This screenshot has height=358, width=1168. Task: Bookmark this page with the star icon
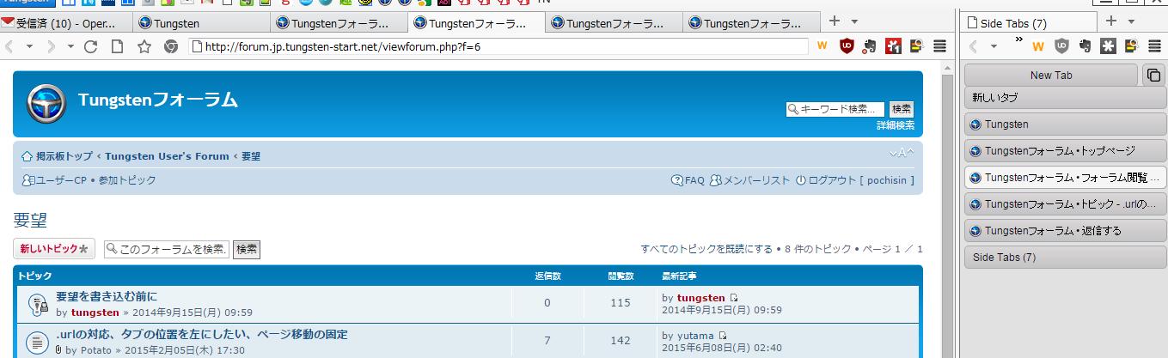click(x=144, y=46)
